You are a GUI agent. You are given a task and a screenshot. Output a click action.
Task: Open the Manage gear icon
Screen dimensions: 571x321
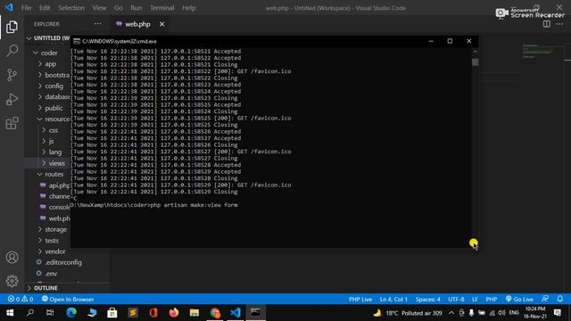12,281
